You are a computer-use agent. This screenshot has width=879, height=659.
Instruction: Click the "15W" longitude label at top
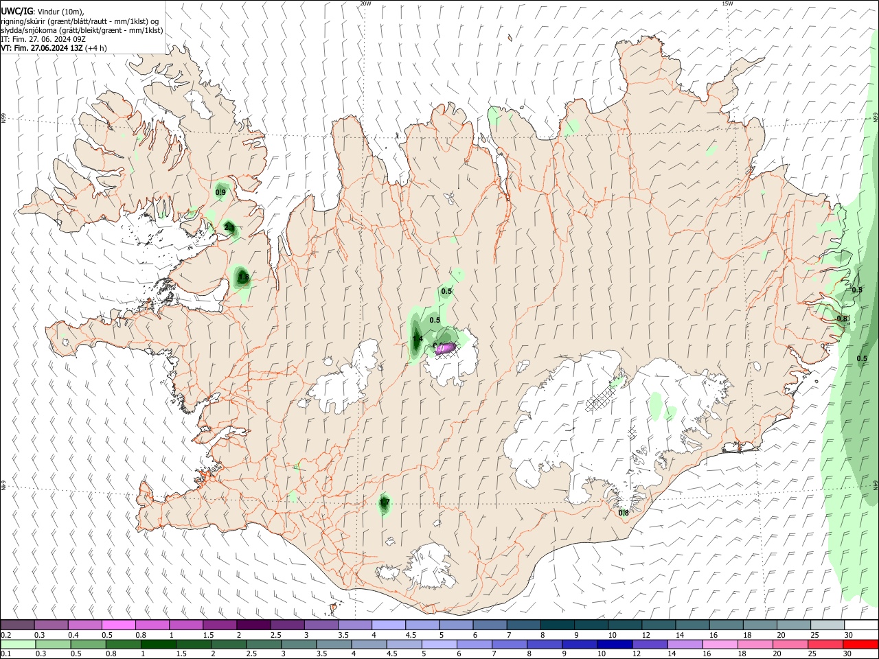pyautogui.click(x=727, y=3)
